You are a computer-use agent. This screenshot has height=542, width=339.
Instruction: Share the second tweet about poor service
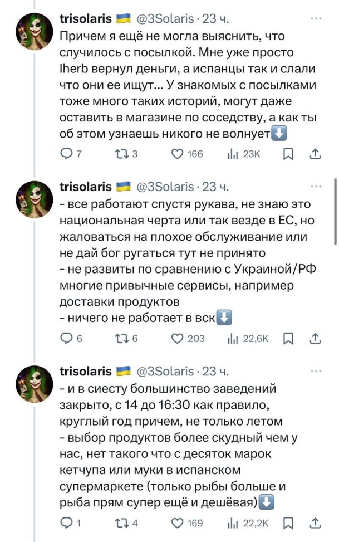tap(315, 338)
